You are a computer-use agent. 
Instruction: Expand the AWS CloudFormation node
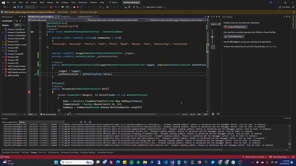coord(3,66)
